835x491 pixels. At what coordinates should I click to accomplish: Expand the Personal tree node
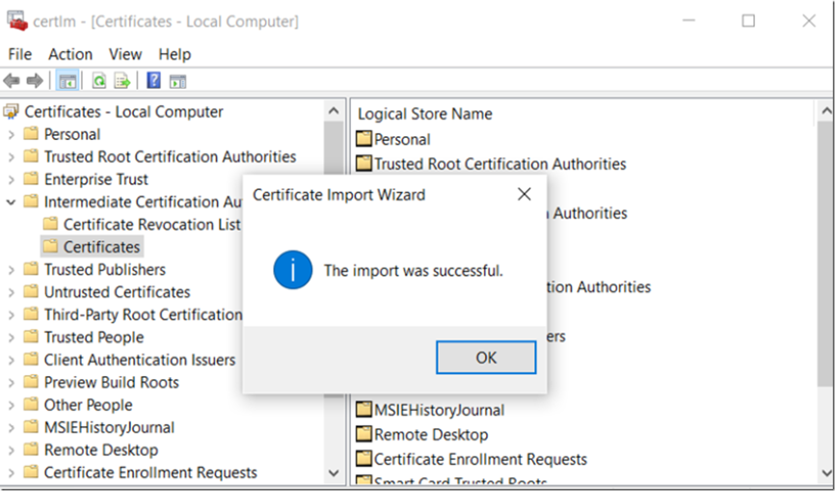(11, 135)
